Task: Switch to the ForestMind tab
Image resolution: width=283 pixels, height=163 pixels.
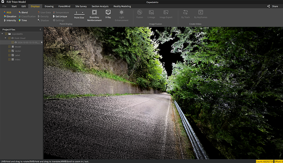Action: [x=64, y=6]
